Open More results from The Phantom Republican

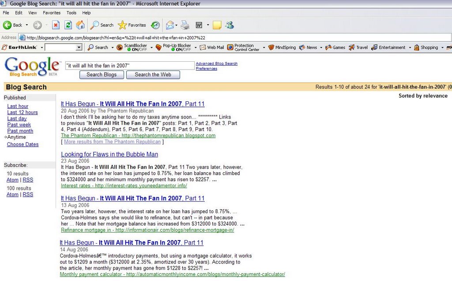click(112, 142)
